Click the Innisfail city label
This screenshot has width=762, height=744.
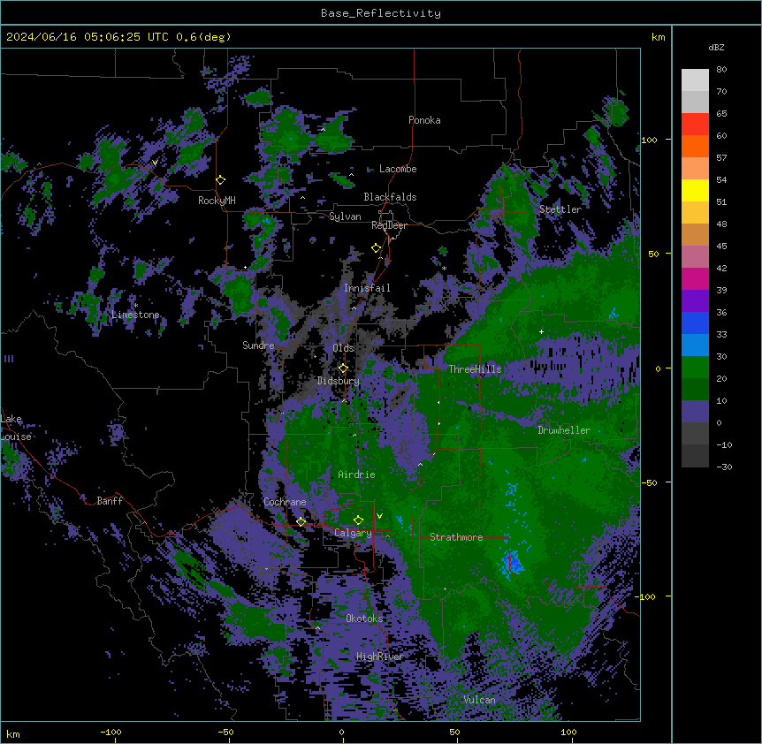pyautogui.click(x=367, y=288)
